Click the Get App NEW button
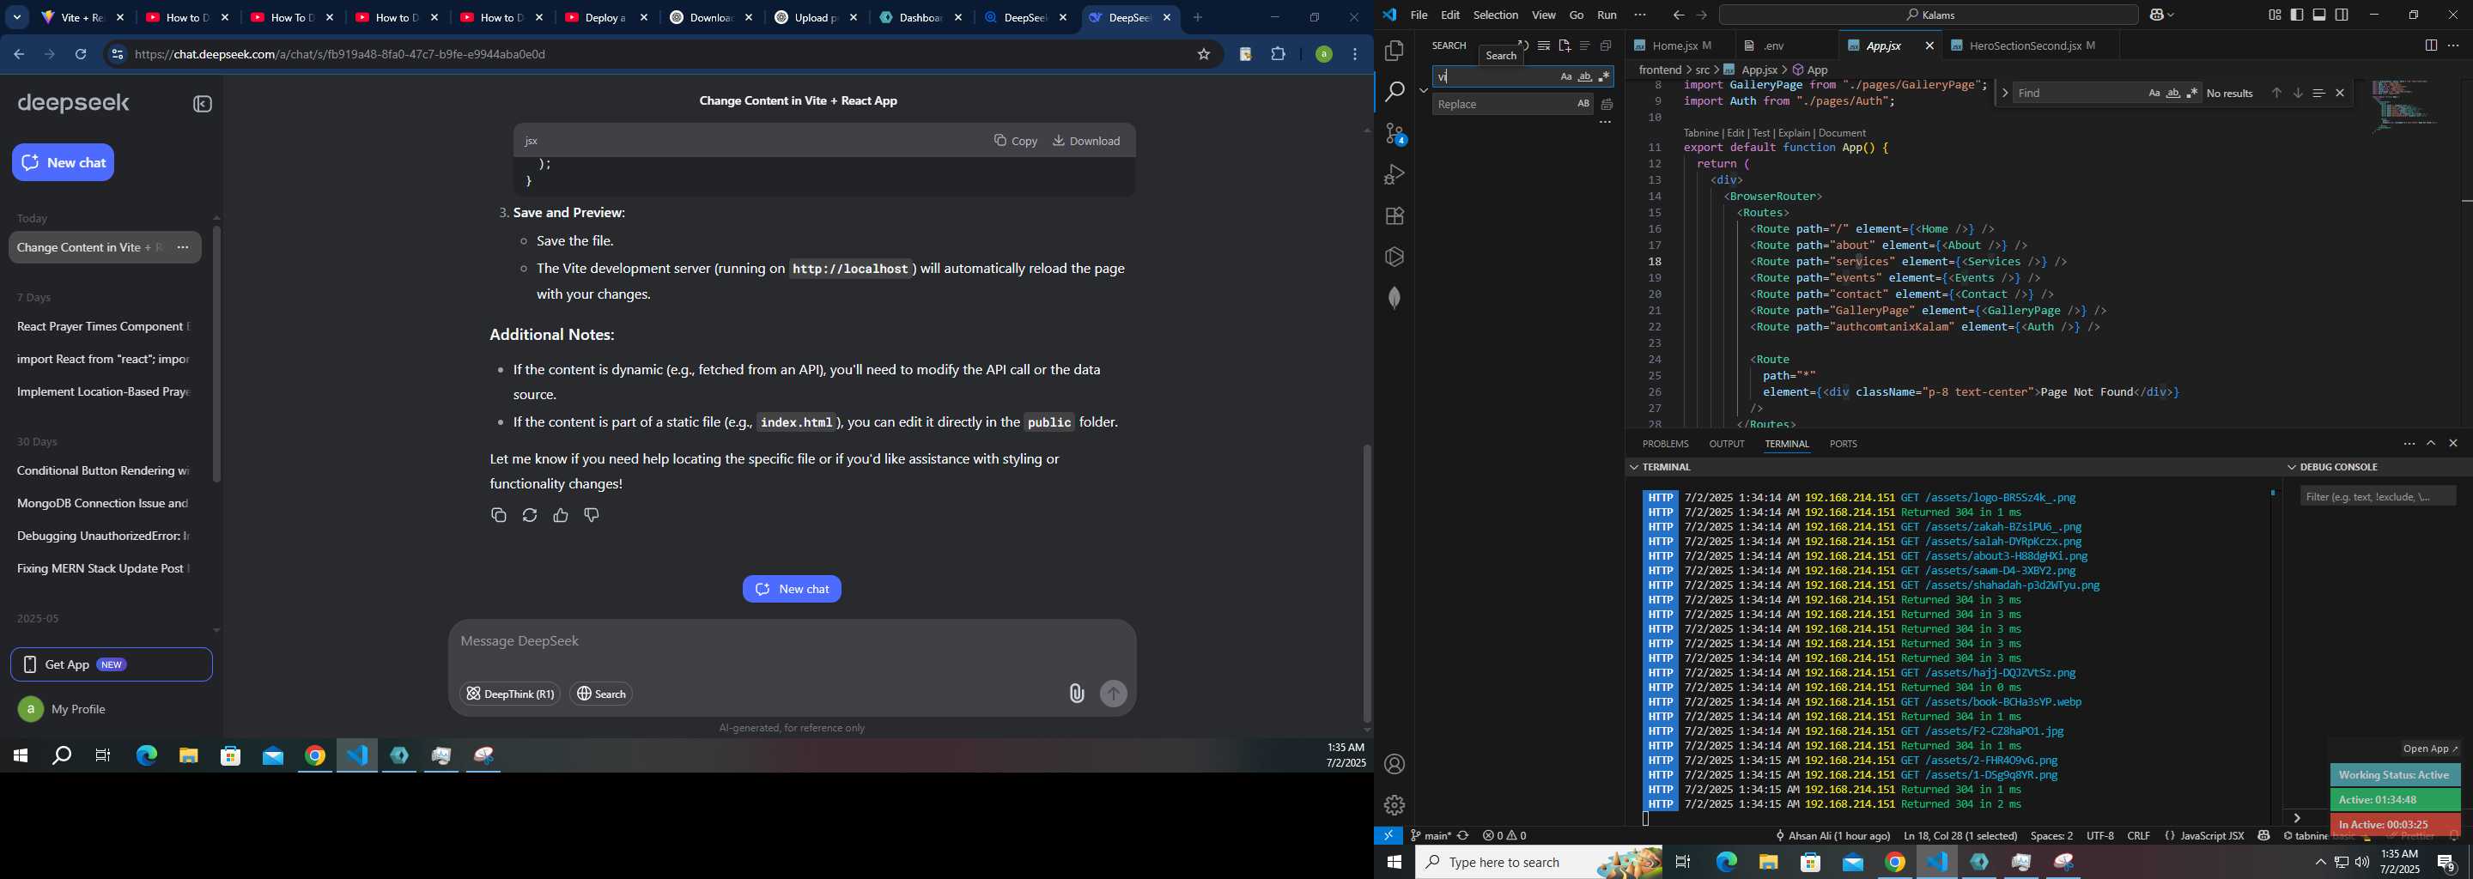The height and width of the screenshot is (879, 2473). click(x=112, y=665)
